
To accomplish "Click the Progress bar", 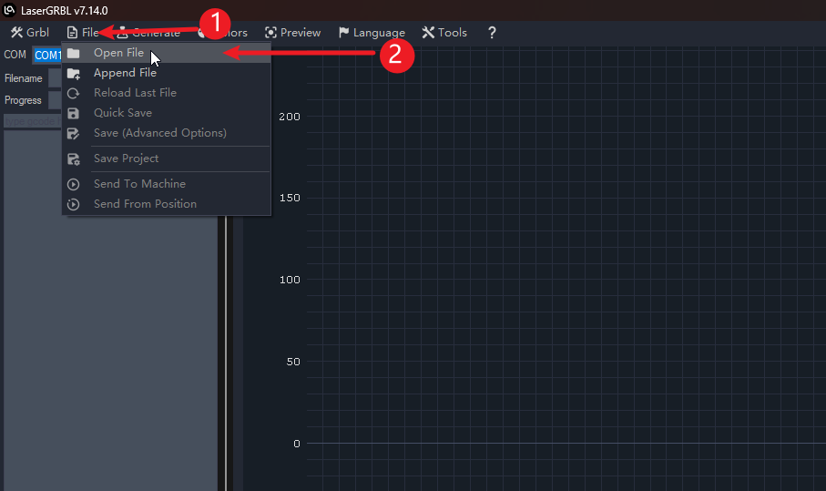I will (54, 100).
